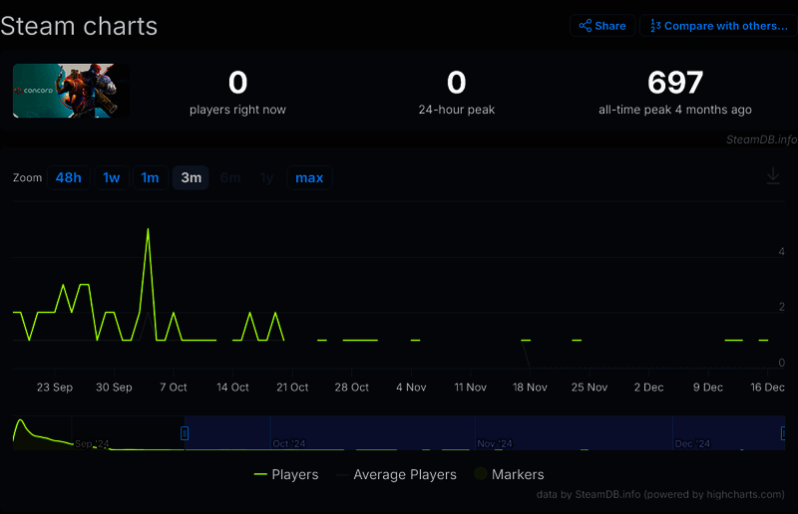The image size is (798, 514).
Task: Select the 1m zoom range
Action: [150, 177]
